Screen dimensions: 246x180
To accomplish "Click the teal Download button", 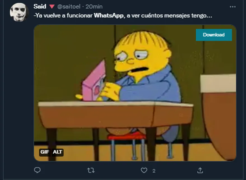I will click(x=214, y=35).
